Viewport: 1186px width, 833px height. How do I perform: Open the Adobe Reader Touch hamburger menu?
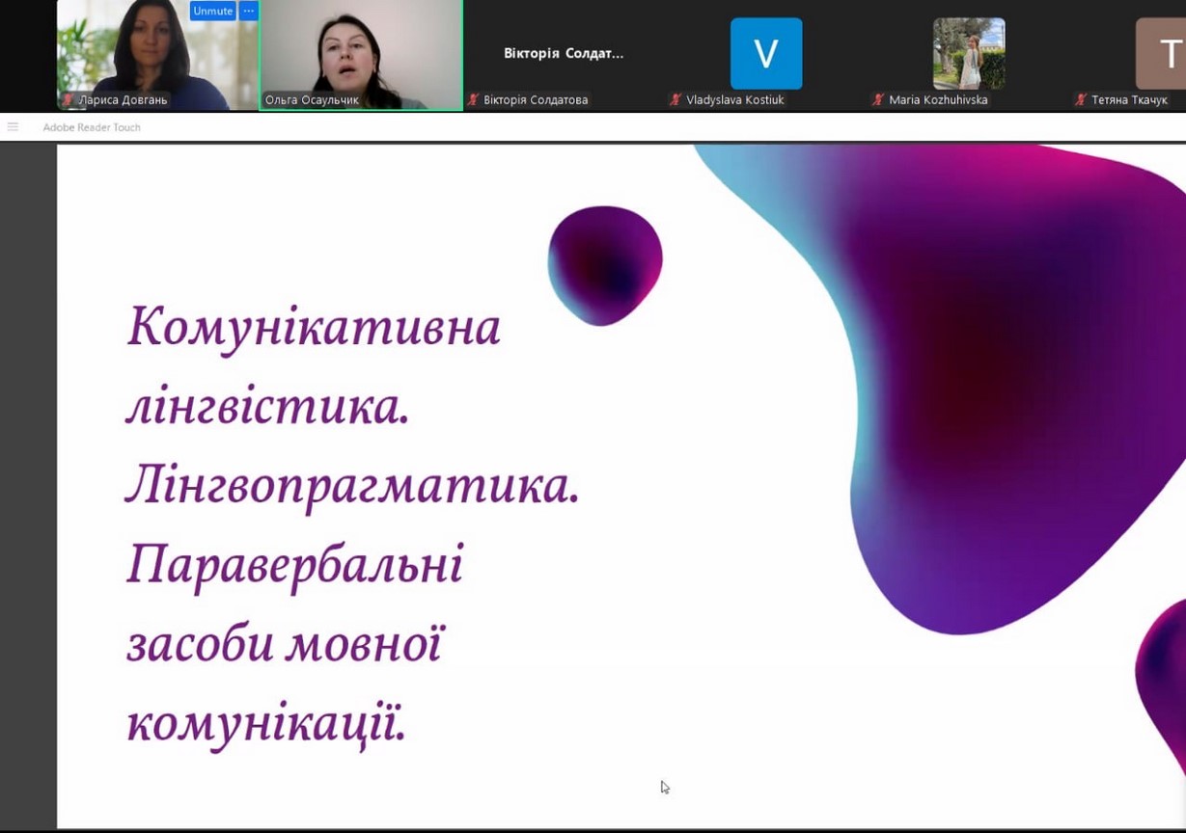tap(13, 127)
